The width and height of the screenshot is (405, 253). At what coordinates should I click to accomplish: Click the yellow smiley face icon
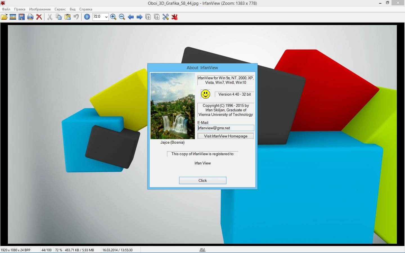coord(206,94)
